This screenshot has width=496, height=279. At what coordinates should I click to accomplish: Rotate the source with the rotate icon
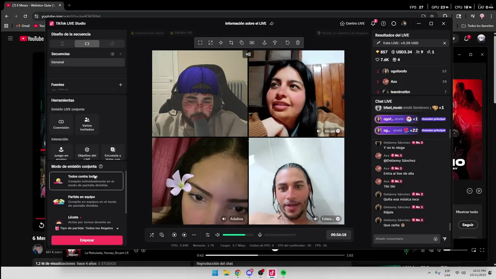(241, 43)
